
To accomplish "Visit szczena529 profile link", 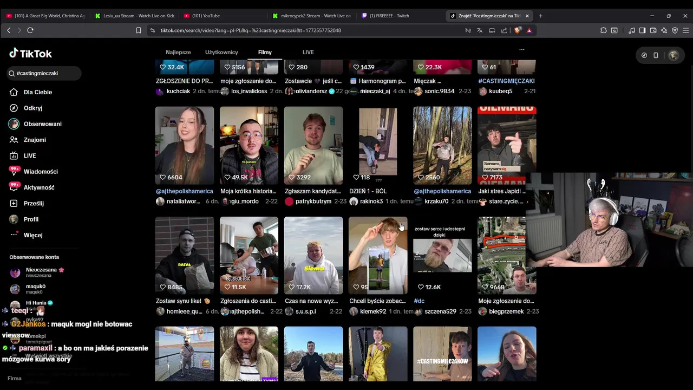I will coord(440,311).
